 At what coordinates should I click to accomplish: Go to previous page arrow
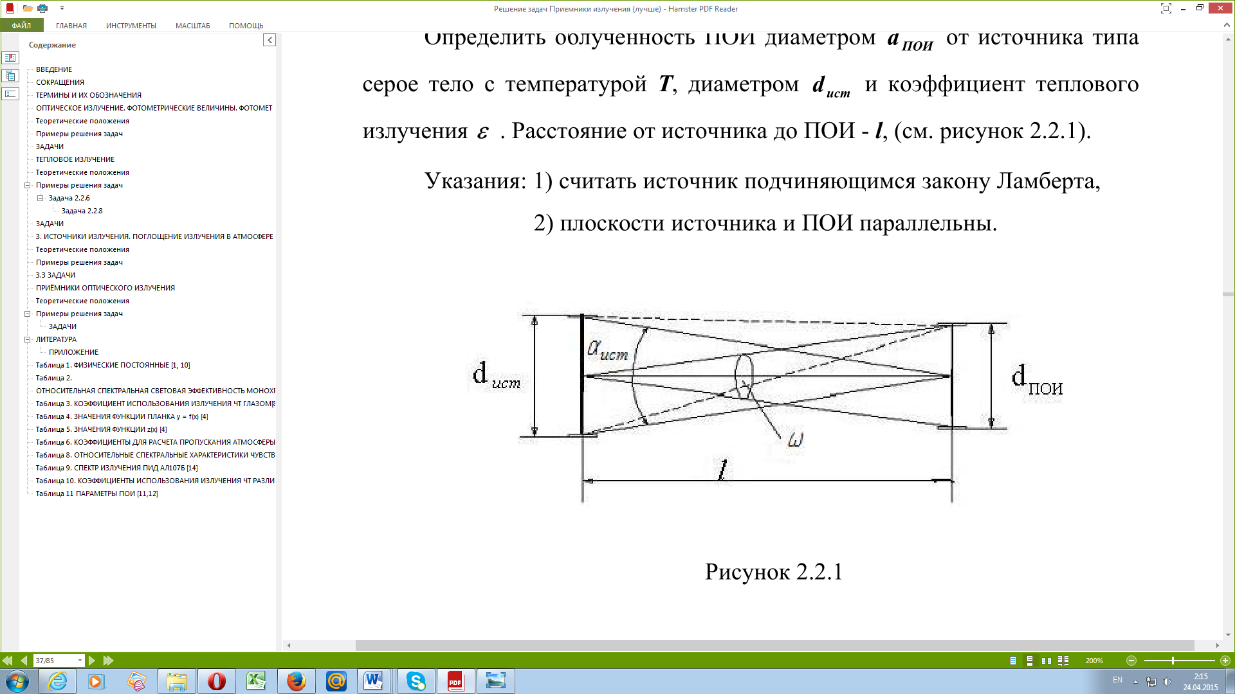(24, 661)
